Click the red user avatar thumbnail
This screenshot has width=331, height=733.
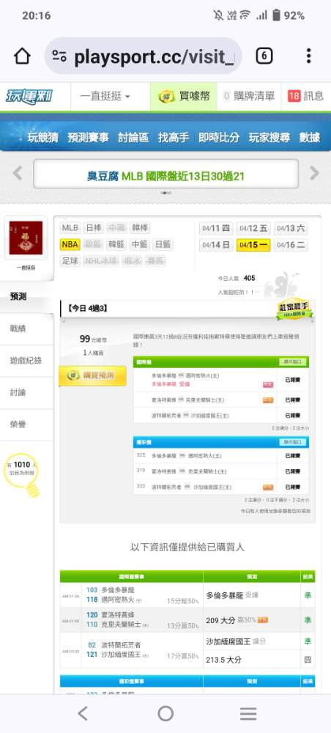pyautogui.click(x=26, y=238)
